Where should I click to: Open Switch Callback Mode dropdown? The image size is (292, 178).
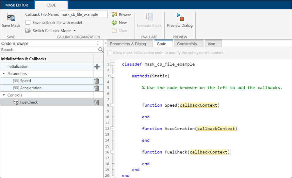[x=74, y=31]
